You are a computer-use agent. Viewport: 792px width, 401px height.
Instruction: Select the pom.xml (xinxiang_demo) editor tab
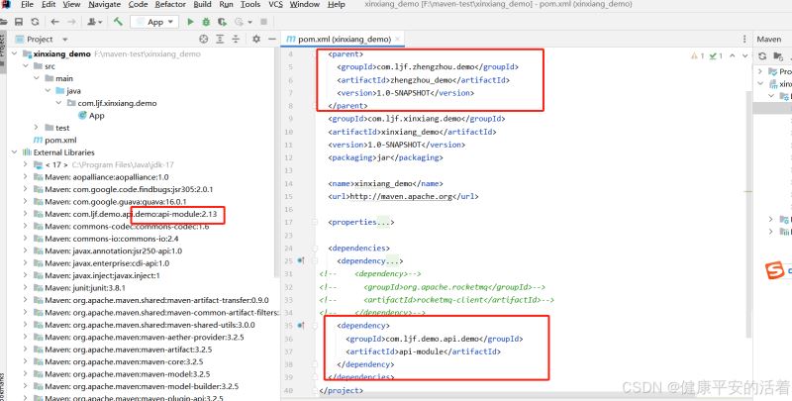[x=343, y=39]
